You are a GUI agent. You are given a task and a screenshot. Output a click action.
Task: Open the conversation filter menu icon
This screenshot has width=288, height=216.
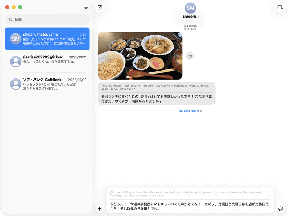pyautogui.click(x=86, y=7)
